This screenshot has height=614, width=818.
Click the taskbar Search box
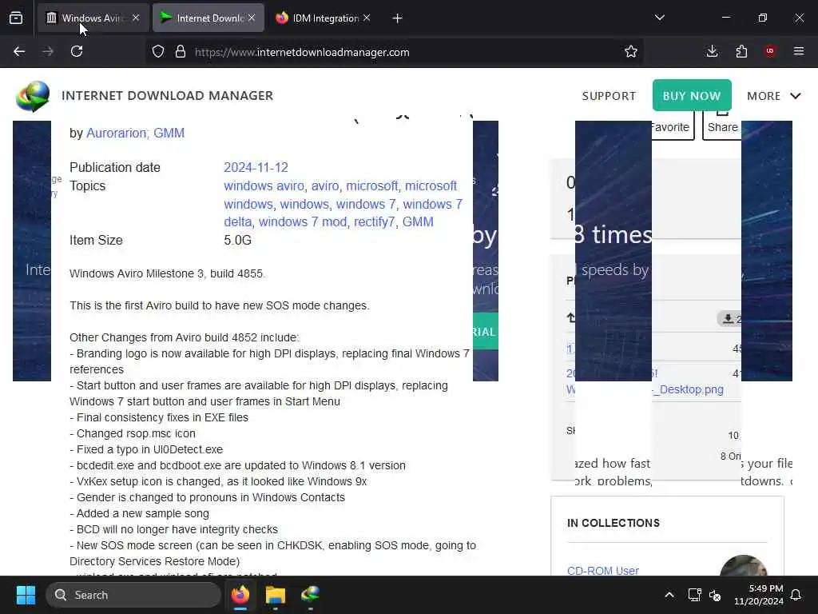133,595
